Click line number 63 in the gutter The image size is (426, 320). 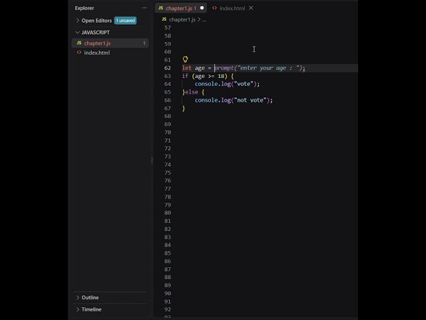click(x=168, y=76)
